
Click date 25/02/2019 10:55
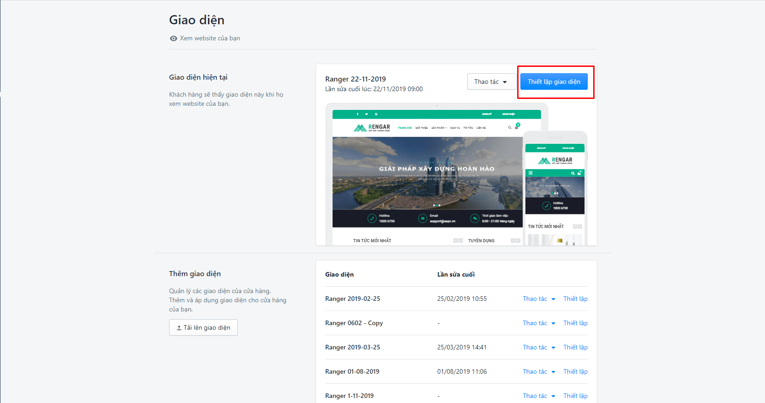462,299
